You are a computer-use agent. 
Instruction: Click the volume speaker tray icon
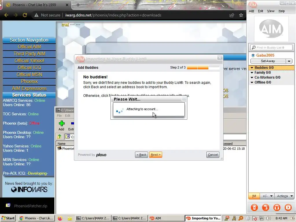coord(268,218)
